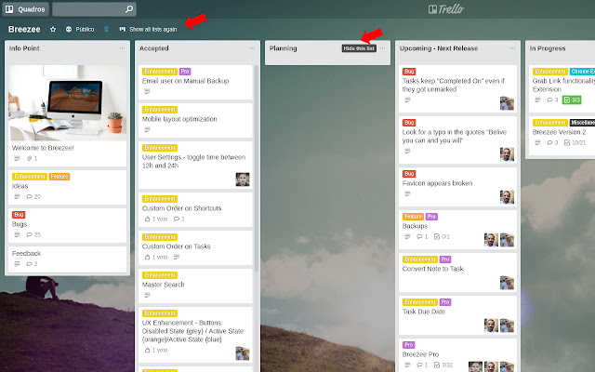
Task: Click avatar on Favicon appears broken card
Action: click(507, 197)
